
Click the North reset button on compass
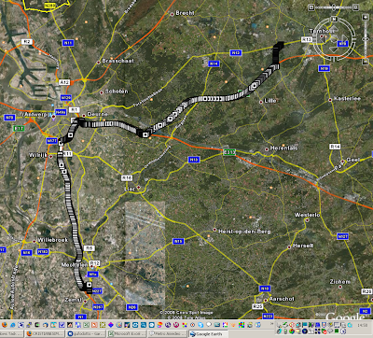point(334,19)
